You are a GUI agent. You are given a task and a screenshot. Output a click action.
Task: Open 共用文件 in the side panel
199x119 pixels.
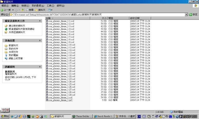point(13,52)
